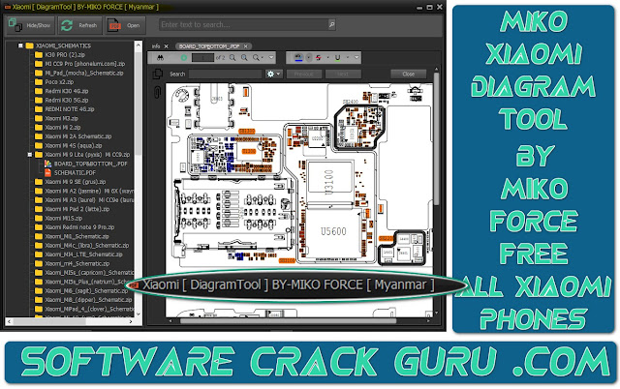620x389 pixels.
Task: Click the tree horizontal scroll-right arrow
Action: (x=131, y=321)
